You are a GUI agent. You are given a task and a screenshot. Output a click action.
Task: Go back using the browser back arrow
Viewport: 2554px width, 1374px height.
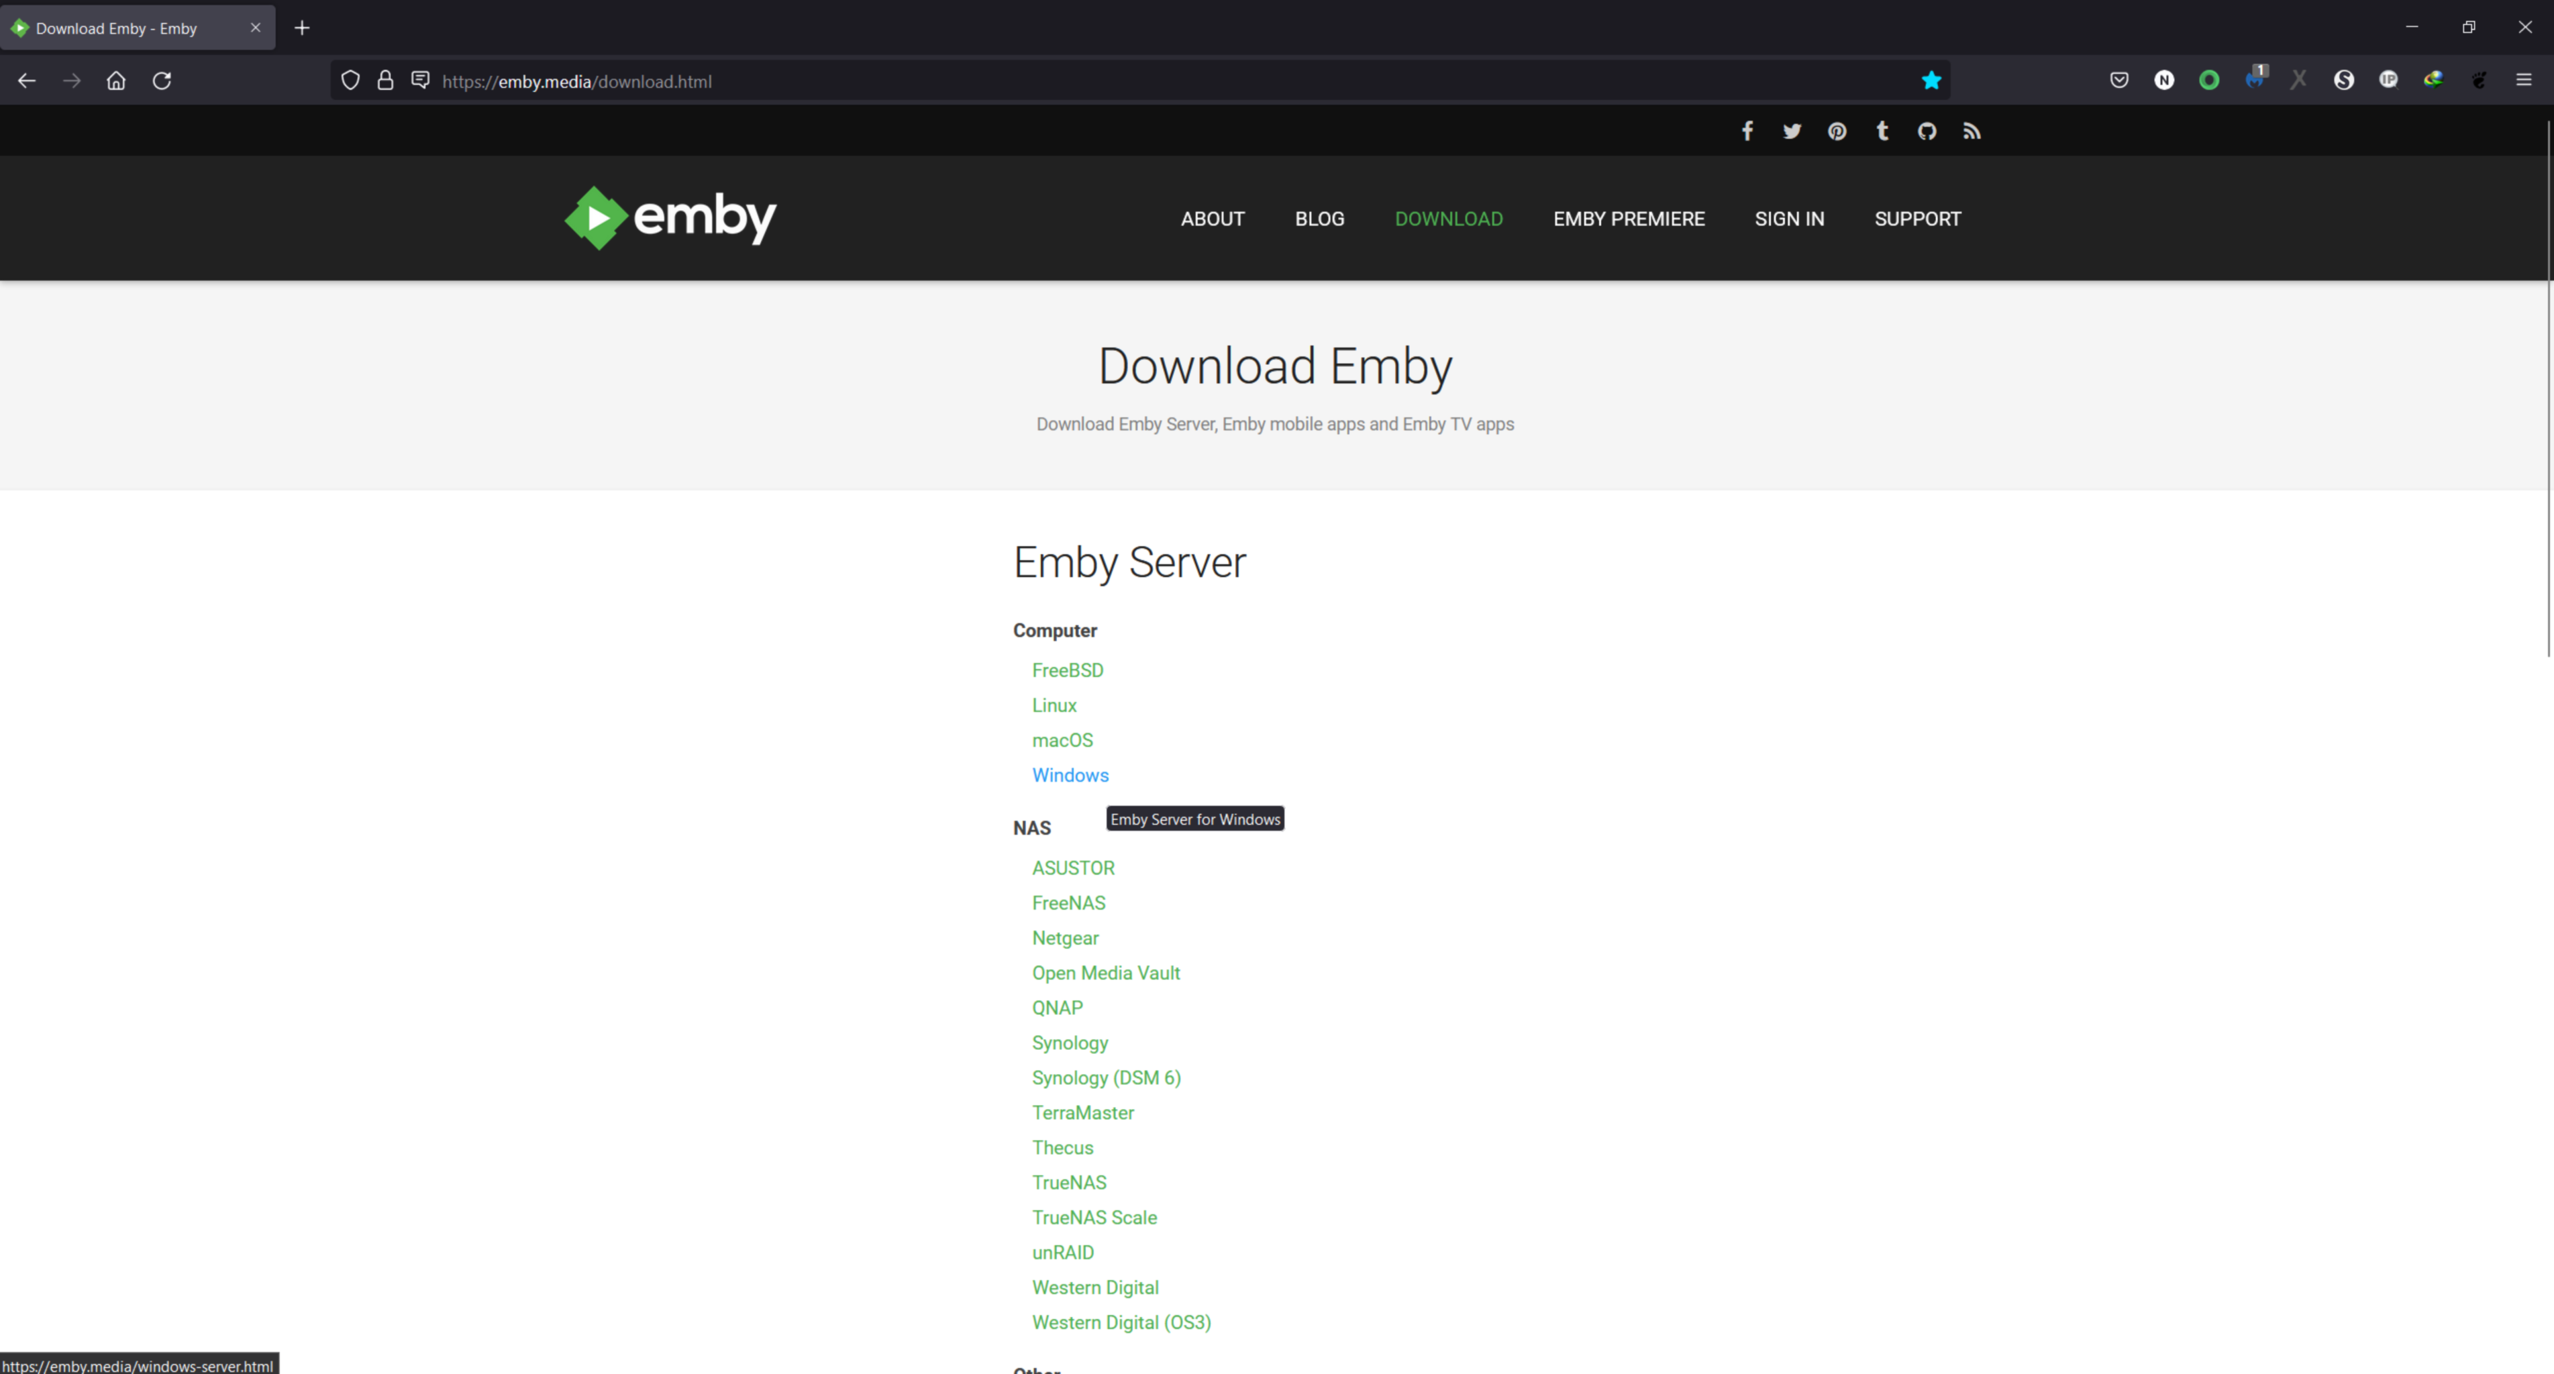pos(27,81)
